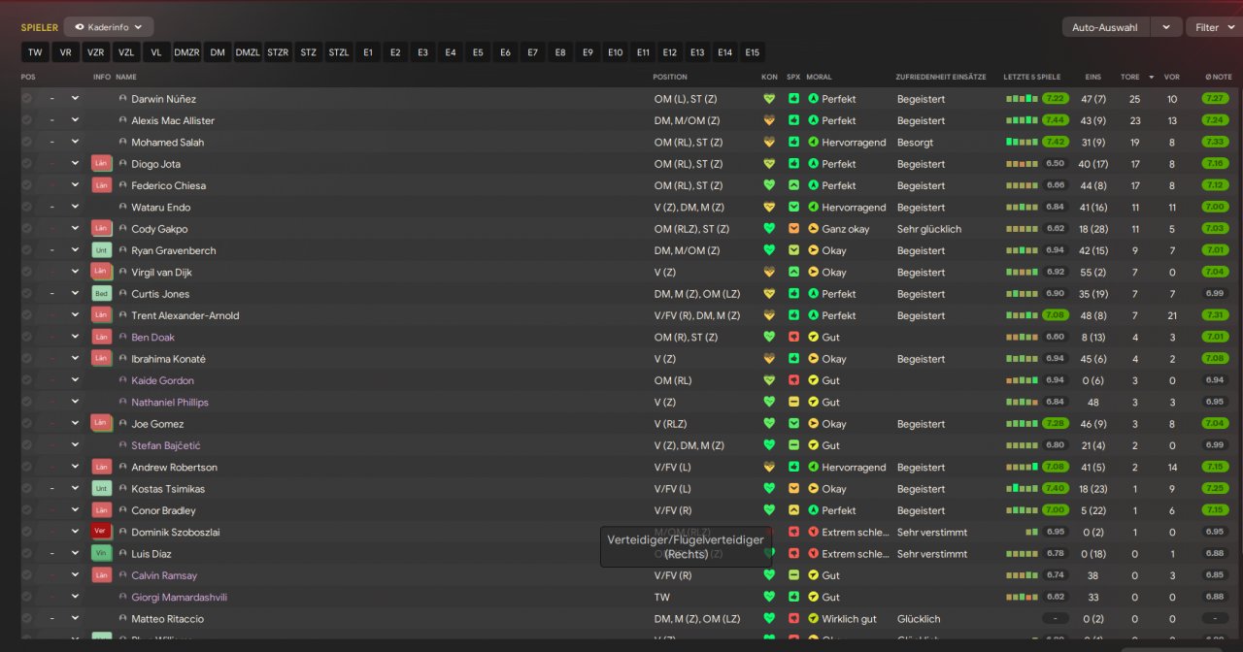Click the eye icon in Kaderinfo button
Viewport: 1243px width, 652px height.
[80, 27]
